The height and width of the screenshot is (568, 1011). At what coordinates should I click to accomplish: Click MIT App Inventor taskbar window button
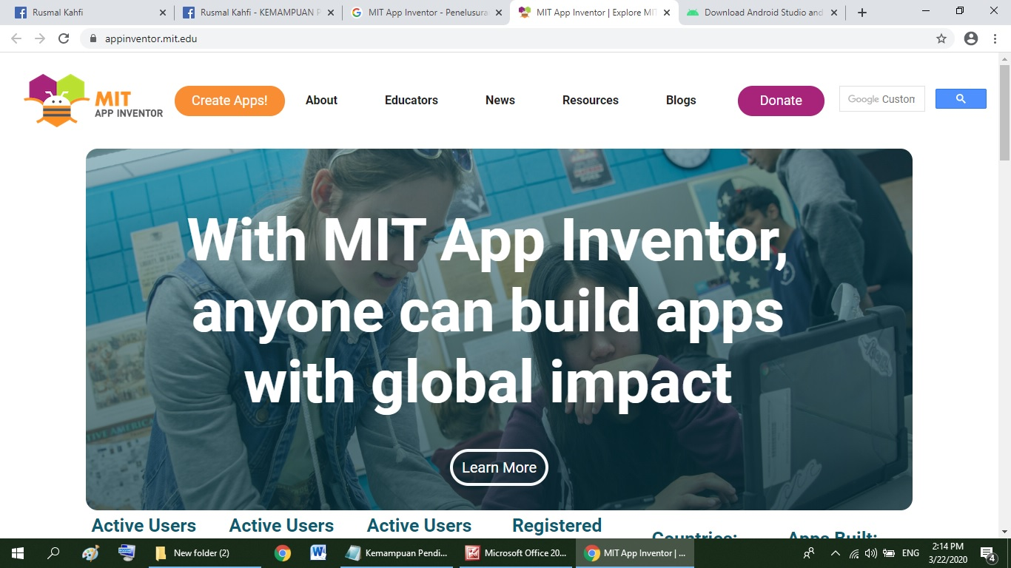click(x=635, y=553)
